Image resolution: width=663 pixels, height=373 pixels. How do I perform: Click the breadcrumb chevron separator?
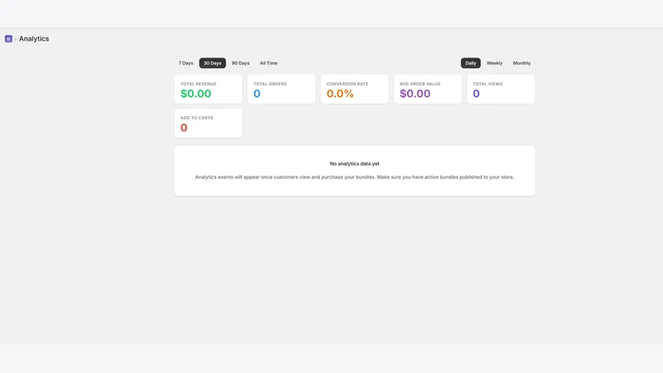(16, 39)
